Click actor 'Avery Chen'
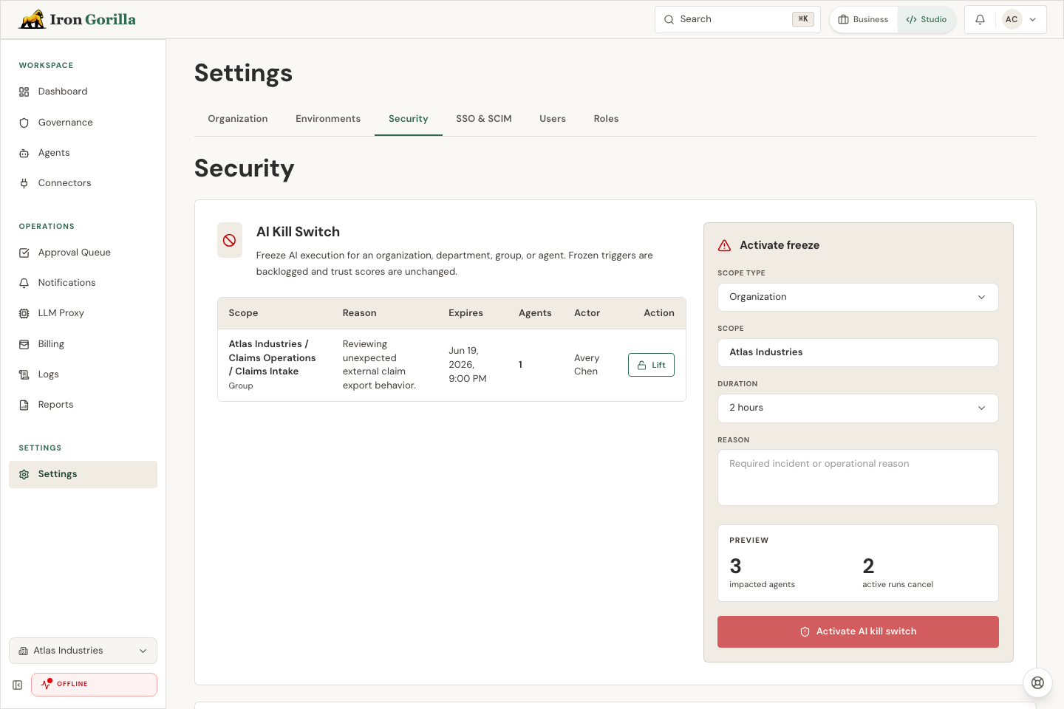Screen dimensions: 1064x709 587,365
